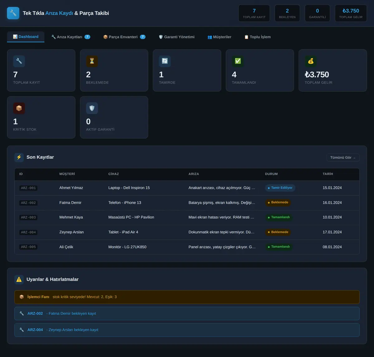Viewport: 374px width, 357px height.
Task: Click the Toplam Gelir header stat box
Action: [351, 13]
